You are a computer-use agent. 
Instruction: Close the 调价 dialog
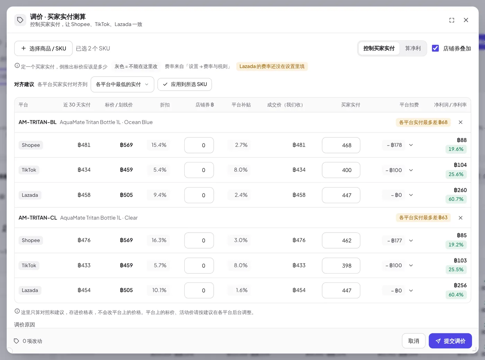point(466,20)
